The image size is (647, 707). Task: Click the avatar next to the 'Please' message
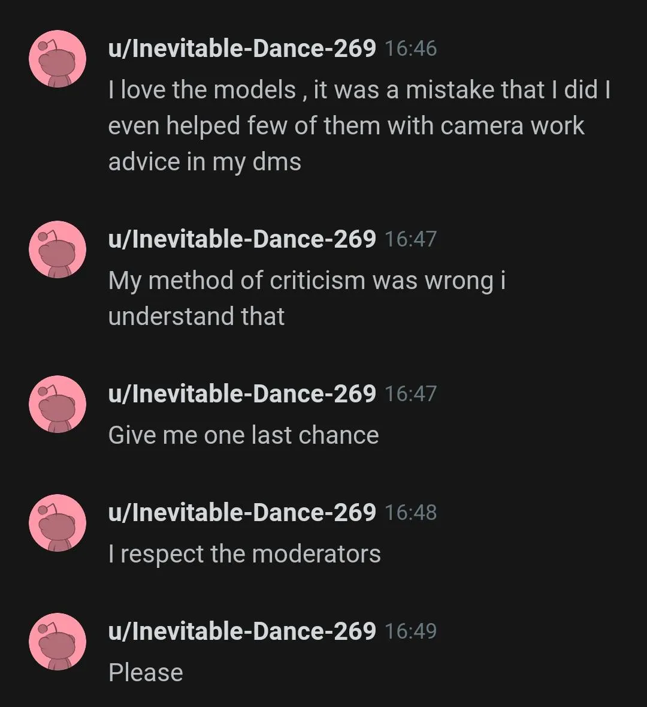point(58,642)
